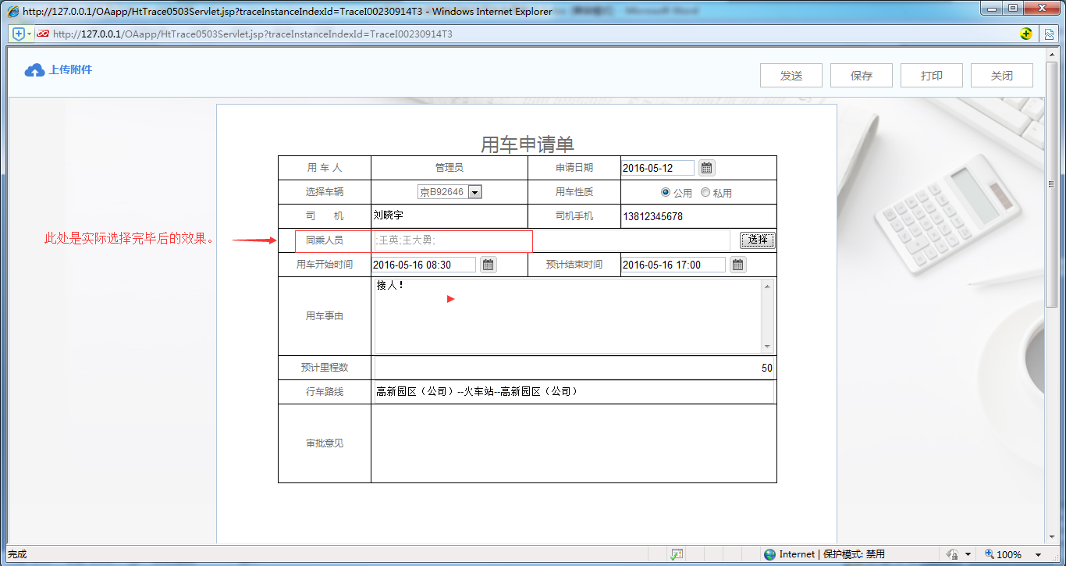Click the compatibility view icon in address bar
1066x566 pixels.
point(1050,34)
